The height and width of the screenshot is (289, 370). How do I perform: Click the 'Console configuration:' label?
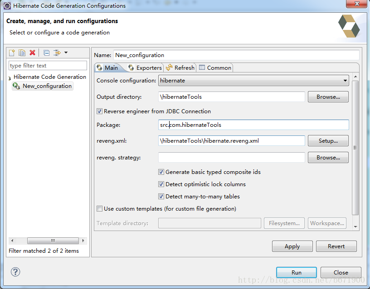[126, 81]
